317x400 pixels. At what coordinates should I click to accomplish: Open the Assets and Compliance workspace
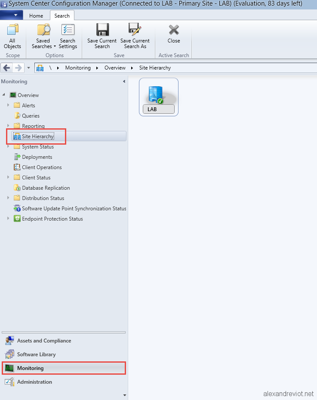(x=64, y=341)
